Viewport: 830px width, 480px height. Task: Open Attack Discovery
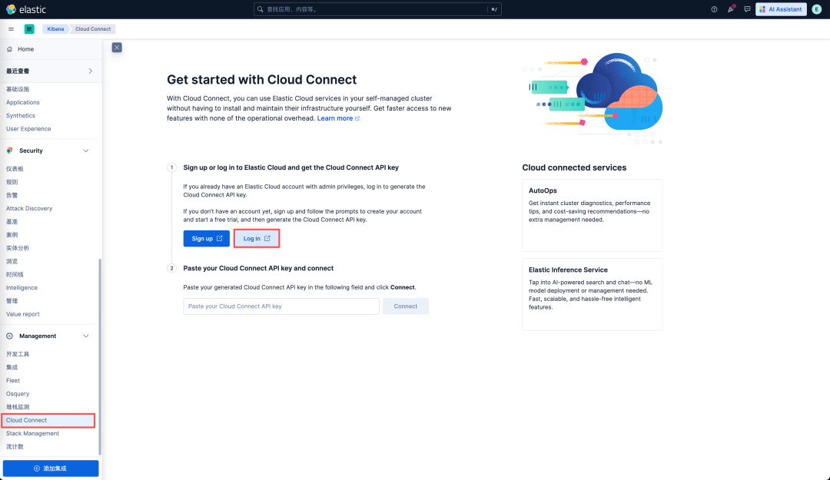coord(29,208)
